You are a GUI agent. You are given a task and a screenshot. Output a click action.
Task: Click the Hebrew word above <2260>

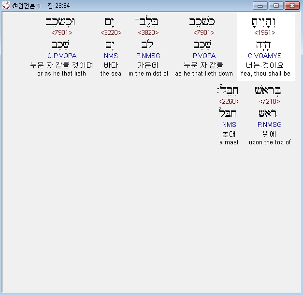[228, 90]
